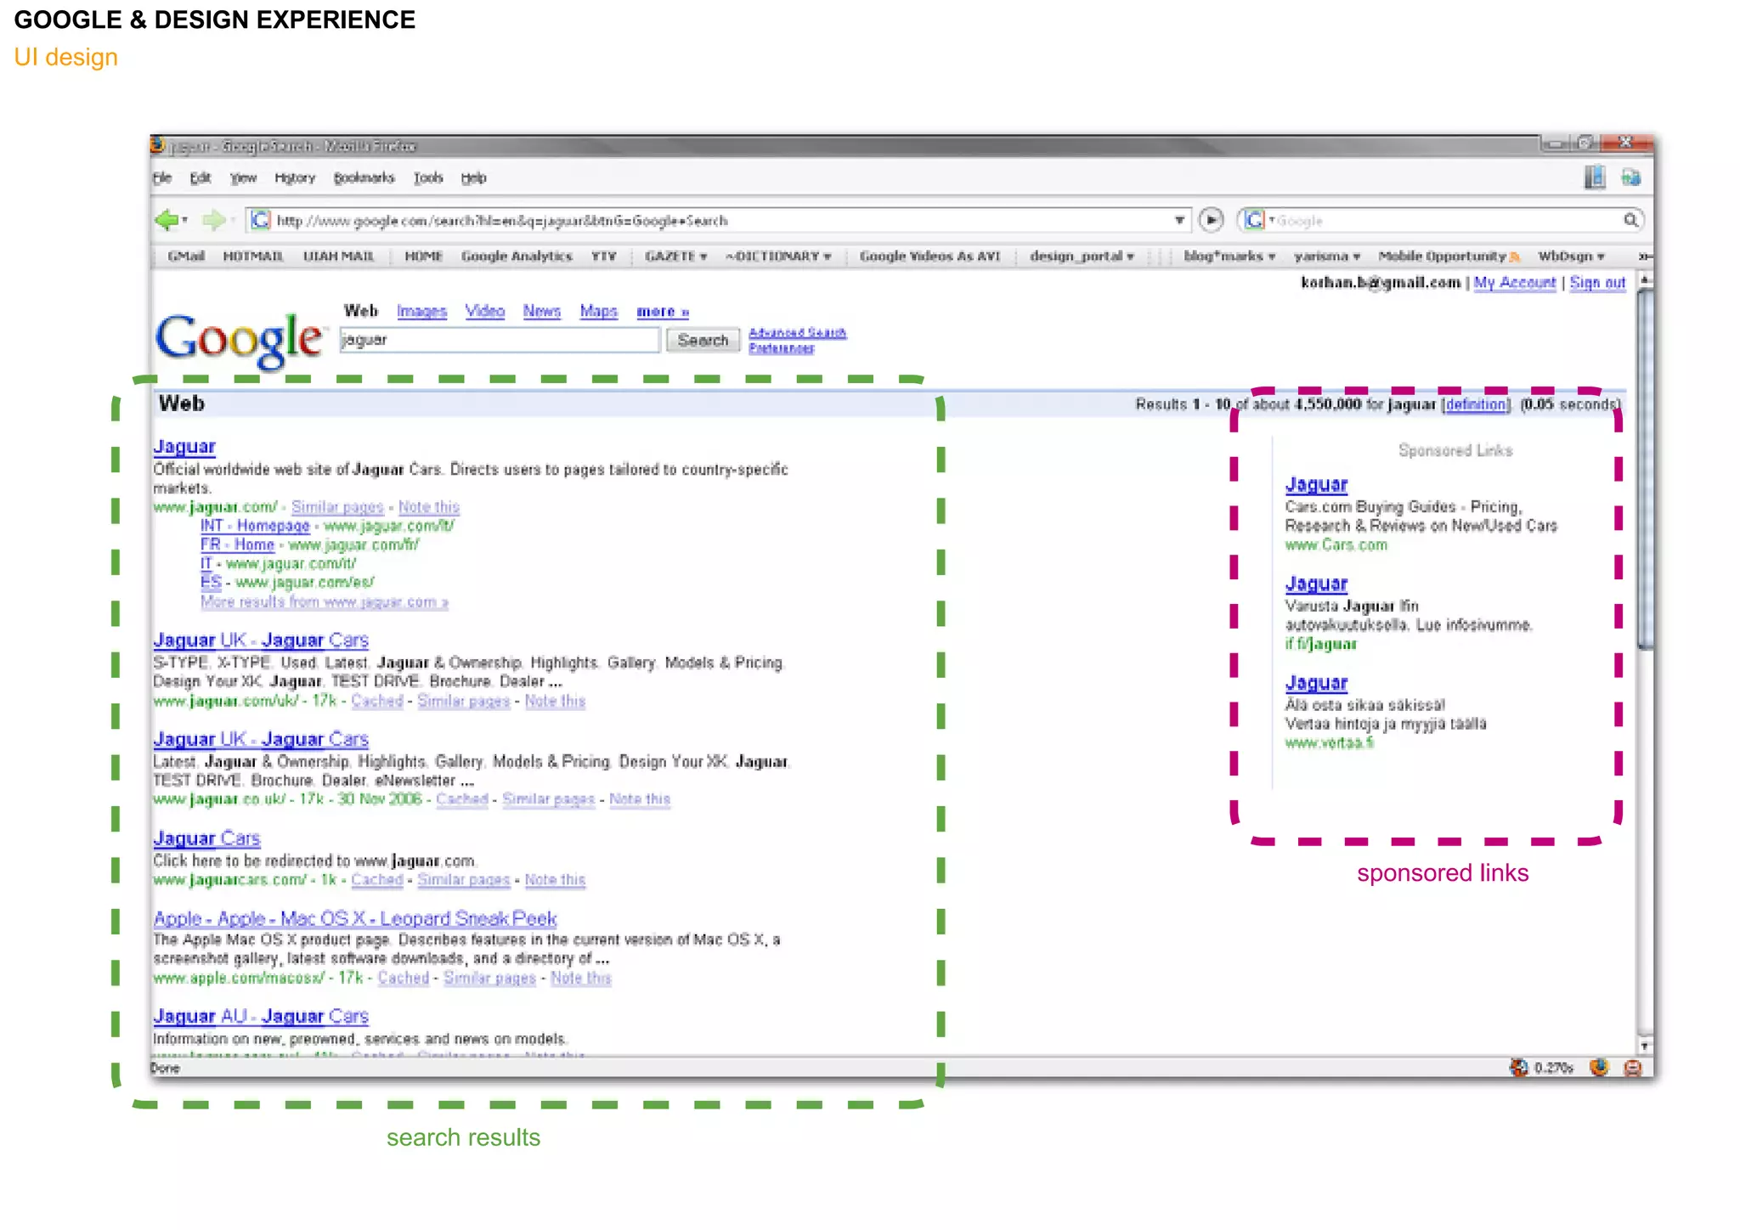Viewport: 1740px width, 1230px height.
Task: Switch to News search tab
Action: tap(542, 311)
